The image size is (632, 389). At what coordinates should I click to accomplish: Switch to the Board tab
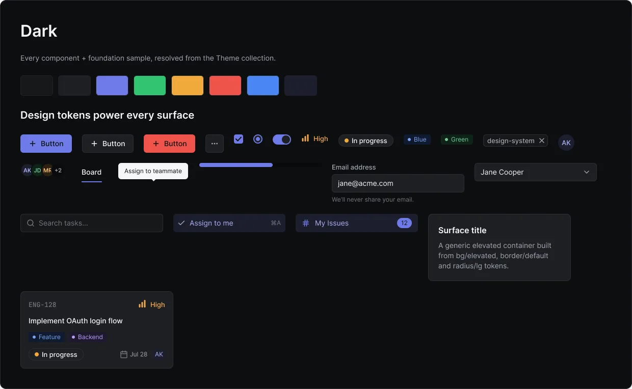point(92,173)
